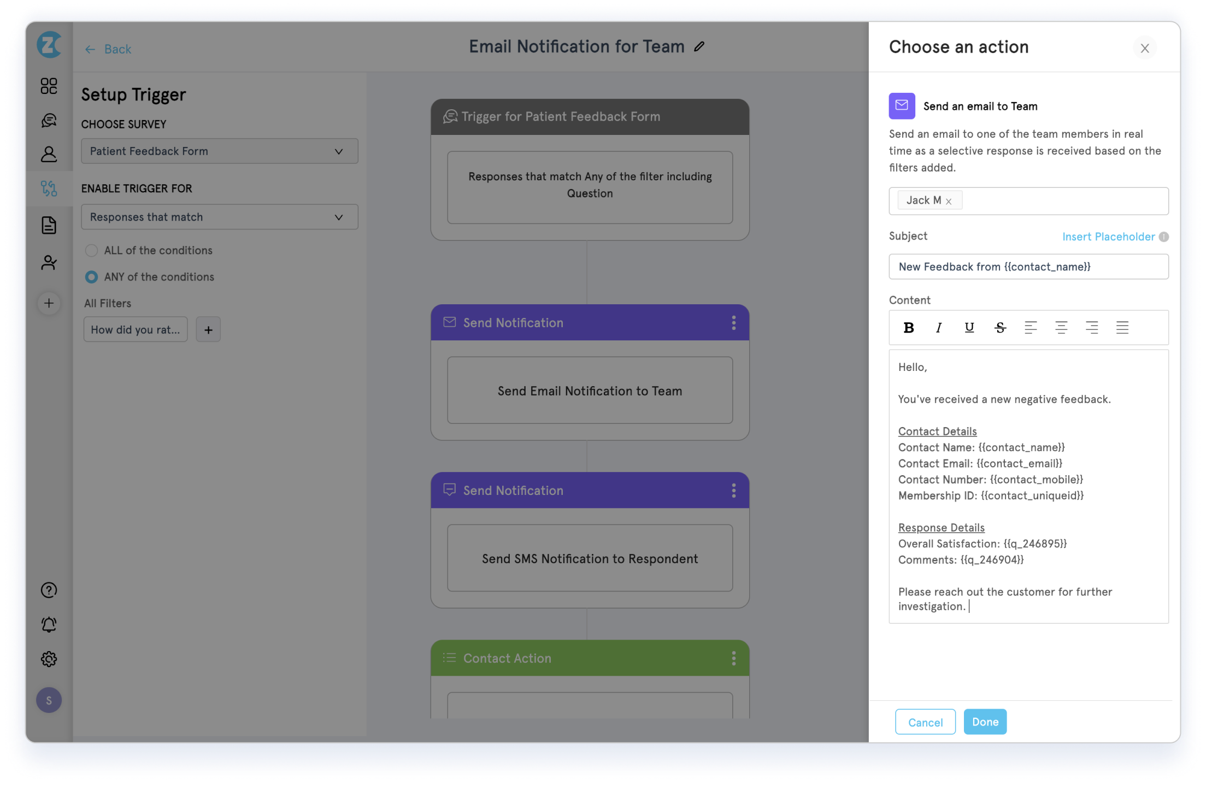Click the Subject input field
Viewport: 1206px width, 785px height.
coord(1028,267)
